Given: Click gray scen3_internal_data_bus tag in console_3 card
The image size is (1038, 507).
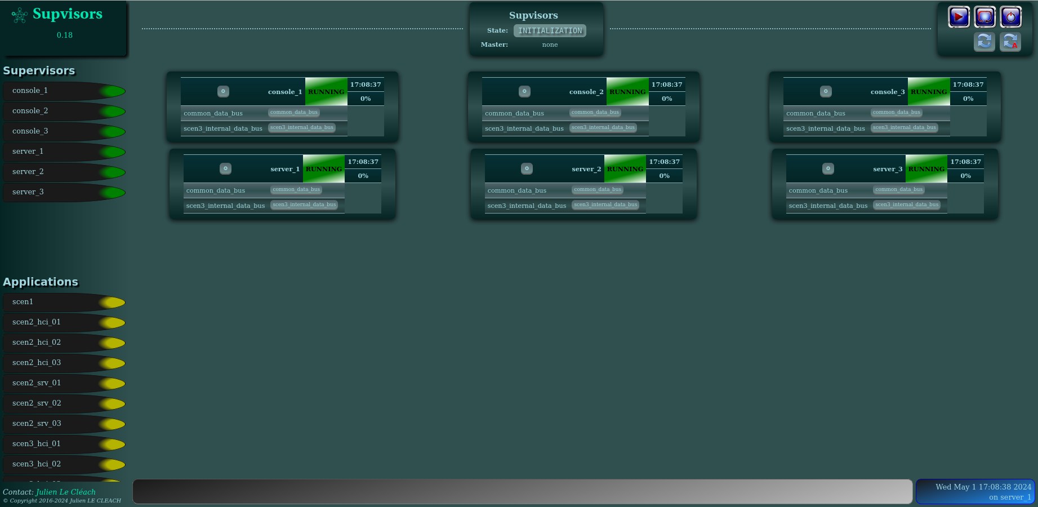Looking at the screenshot, I should tap(905, 127).
